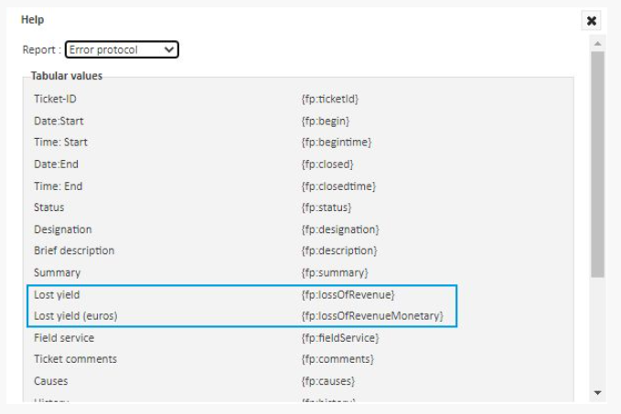Image resolution: width=621 pixels, height=414 pixels.
Task: Select the {fp:begin} placeholder text
Action: 326,121
